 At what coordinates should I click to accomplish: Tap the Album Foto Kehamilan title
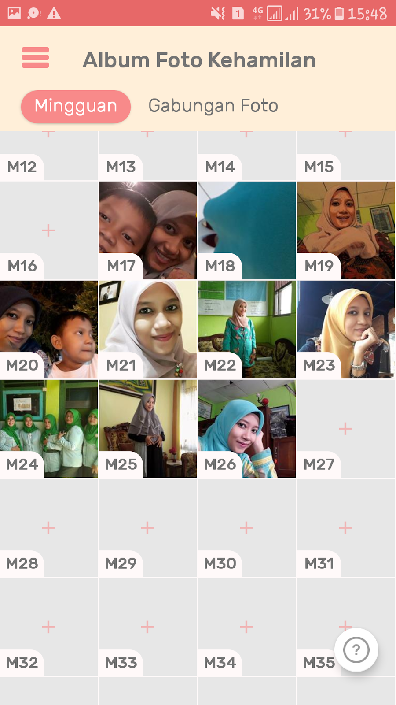(x=199, y=60)
